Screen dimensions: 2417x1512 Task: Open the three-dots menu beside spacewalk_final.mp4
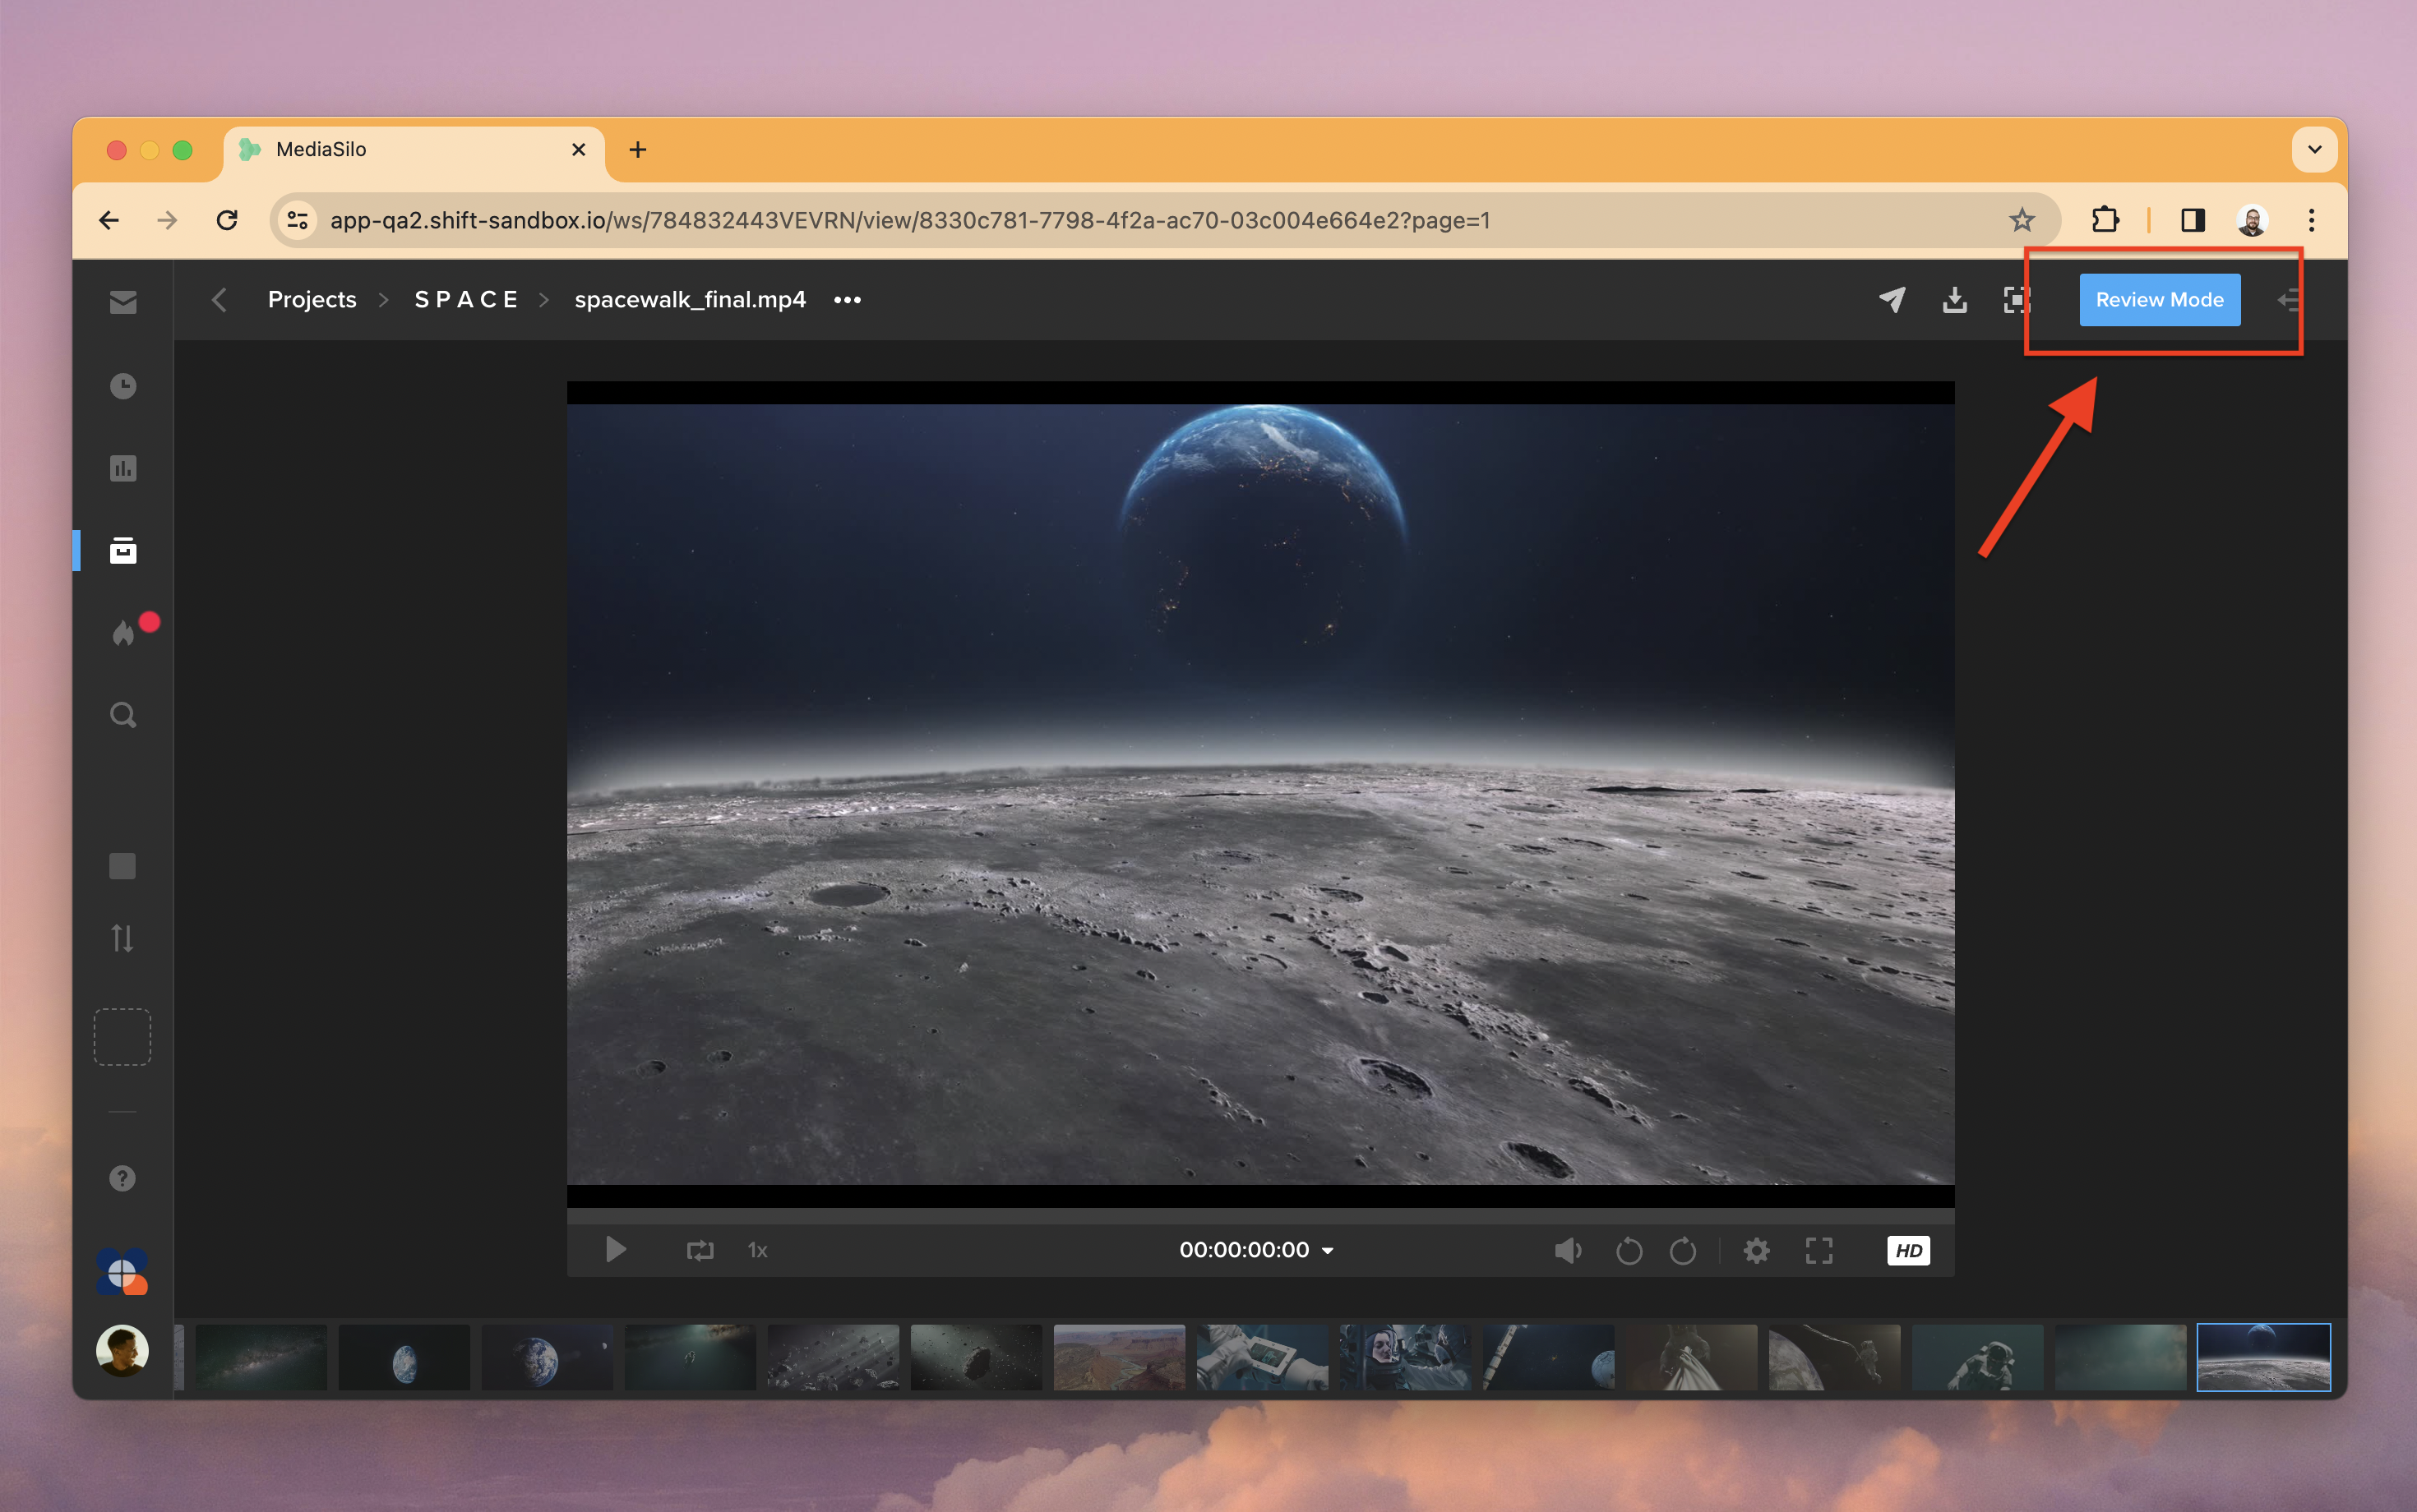[848, 300]
